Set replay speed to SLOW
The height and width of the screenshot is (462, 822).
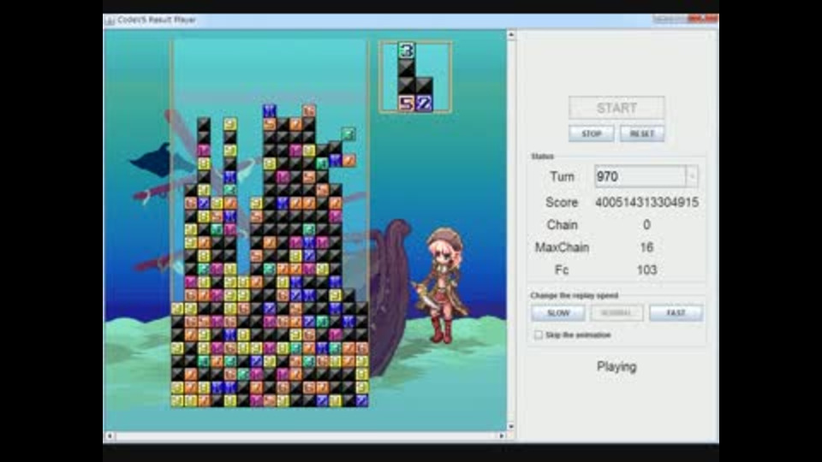(558, 313)
